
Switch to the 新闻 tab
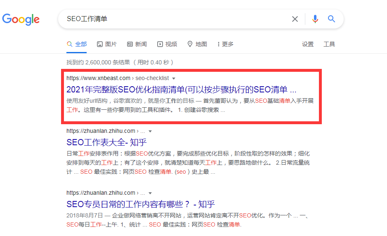[137, 44]
